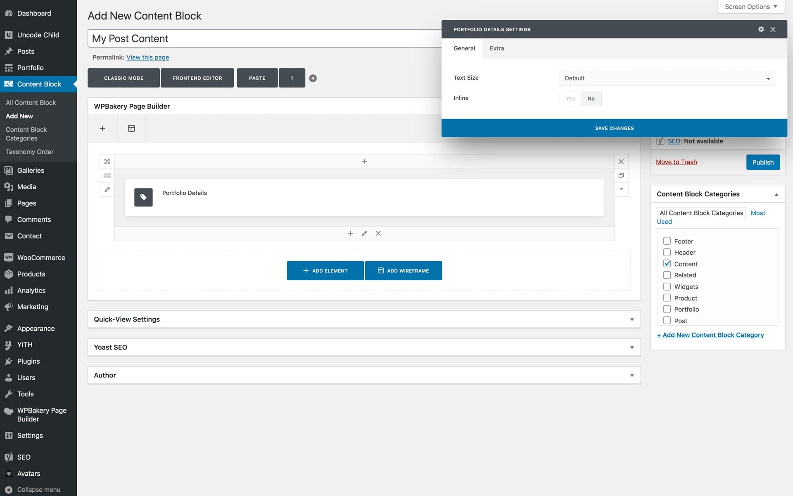
Task: Click the row fullscreen expand icon
Action: coord(107,162)
